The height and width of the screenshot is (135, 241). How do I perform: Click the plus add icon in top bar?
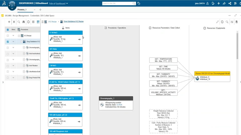pyautogui.click(x=219, y=3)
